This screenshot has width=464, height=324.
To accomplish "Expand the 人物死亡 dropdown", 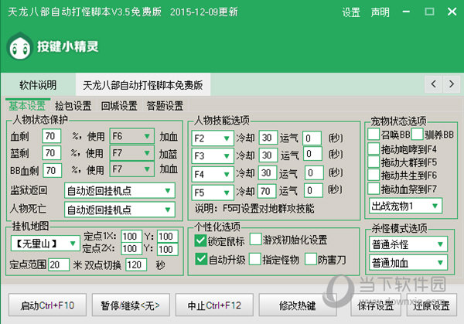I will click(x=120, y=210).
